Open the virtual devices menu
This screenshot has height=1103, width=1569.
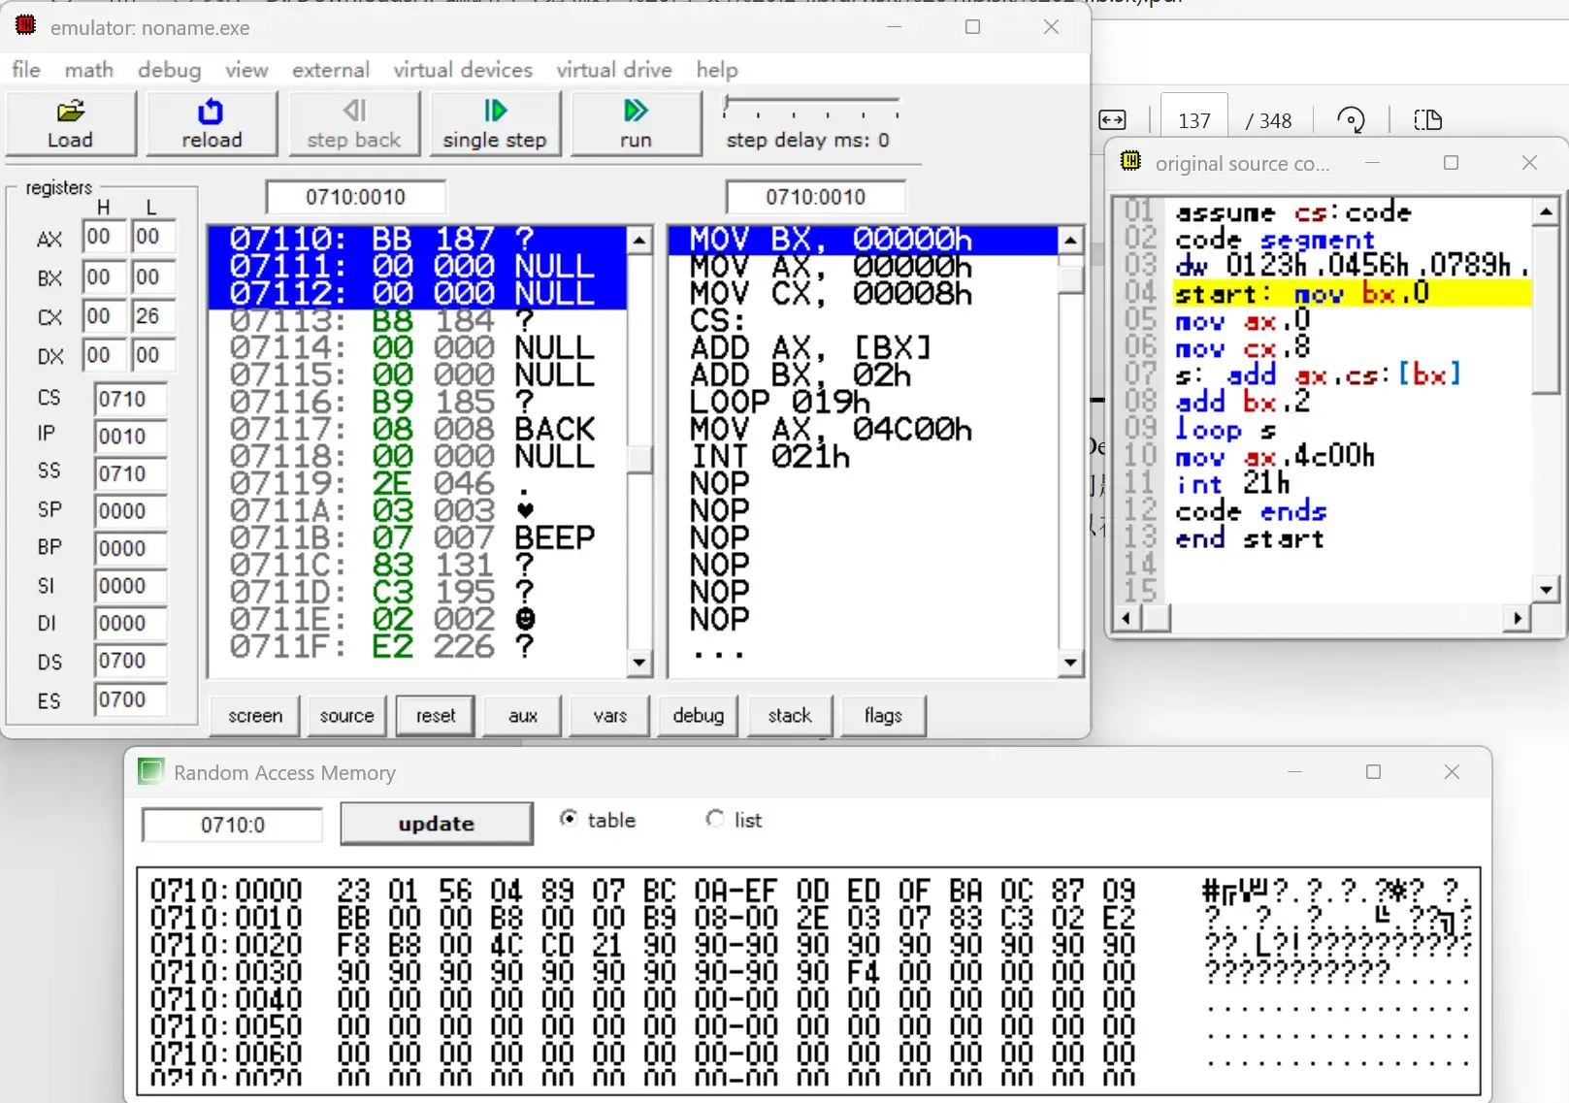463,70
